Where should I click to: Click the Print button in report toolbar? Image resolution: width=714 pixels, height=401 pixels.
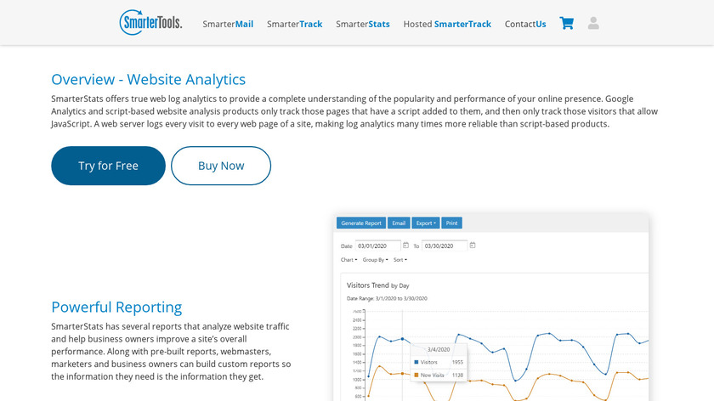451,223
